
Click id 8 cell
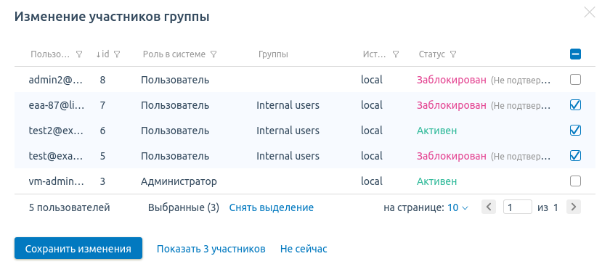tap(102, 80)
